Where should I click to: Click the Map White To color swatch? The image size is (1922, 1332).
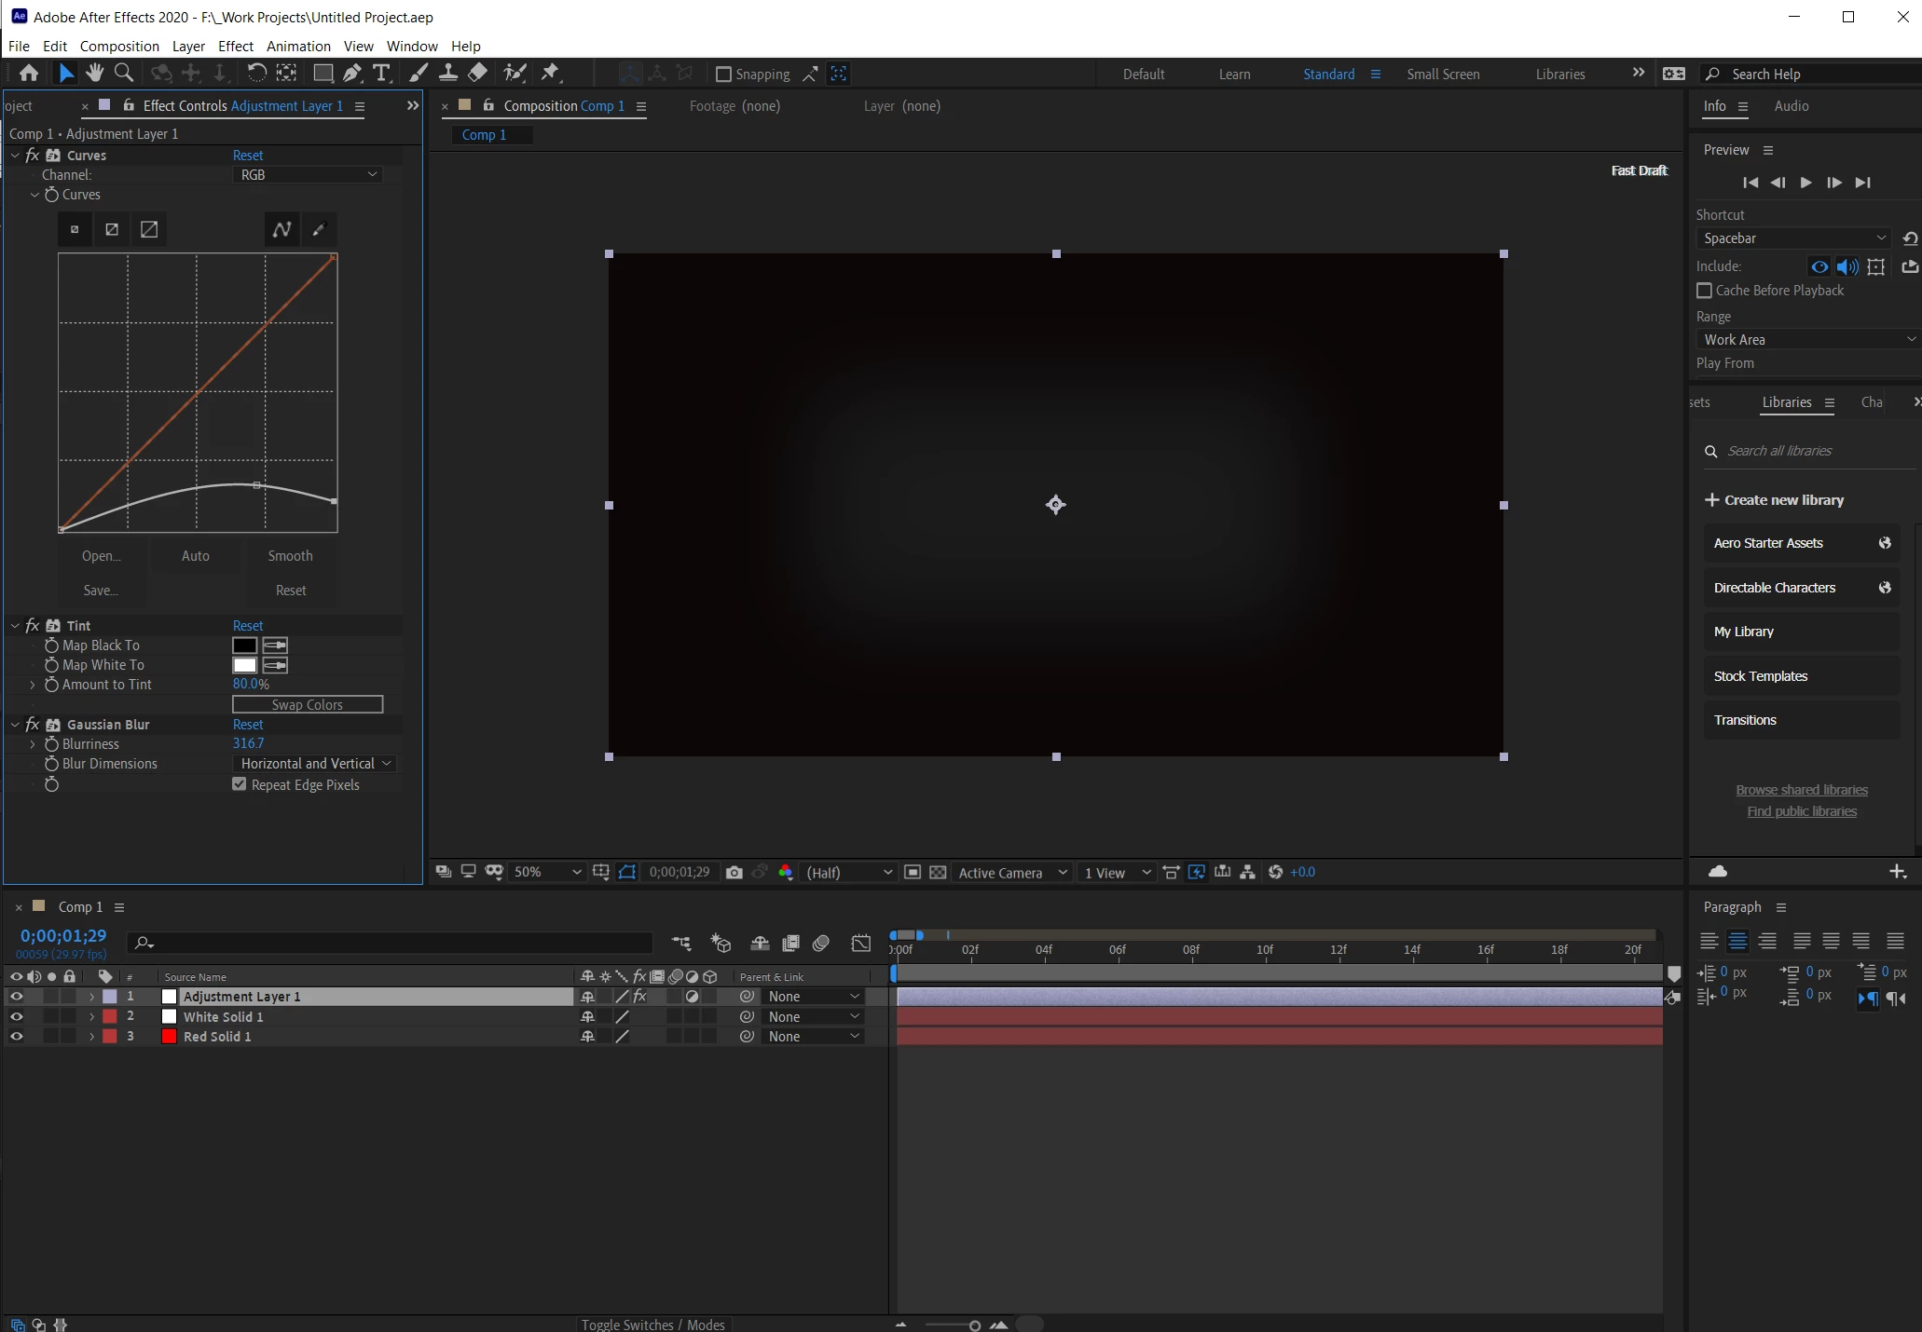click(x=244, y=665)
